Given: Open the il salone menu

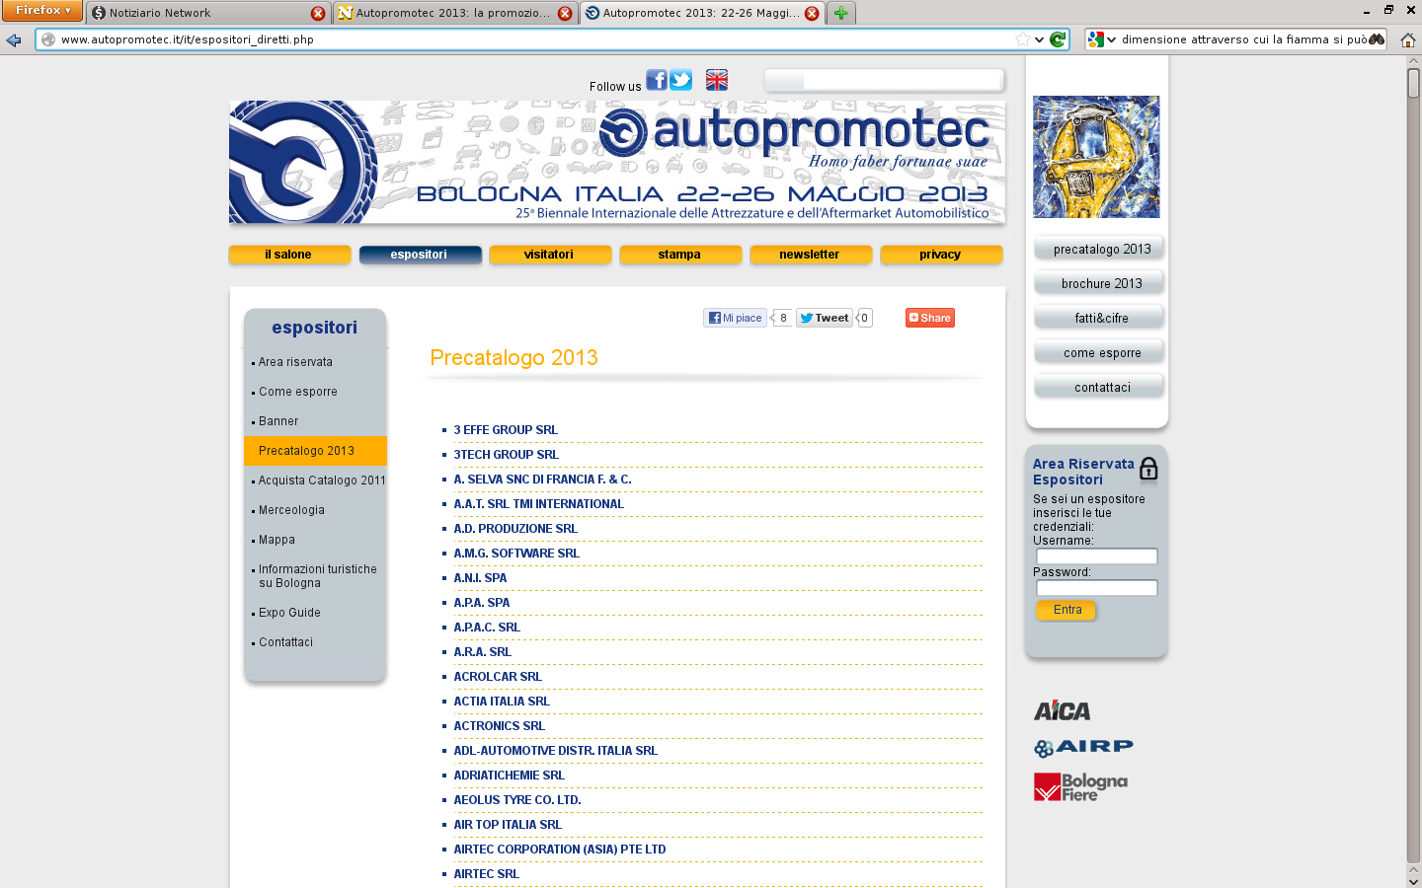Looking at the screenshot, I should pos(289,255).
